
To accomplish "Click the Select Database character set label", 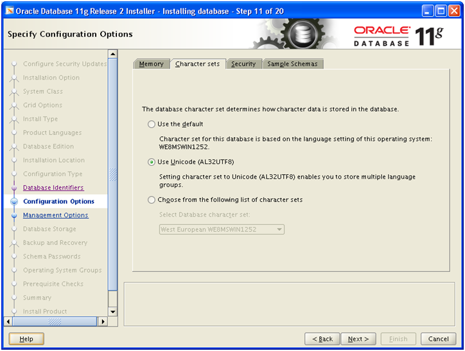I will pyautogui.click(x=205, y=215).
